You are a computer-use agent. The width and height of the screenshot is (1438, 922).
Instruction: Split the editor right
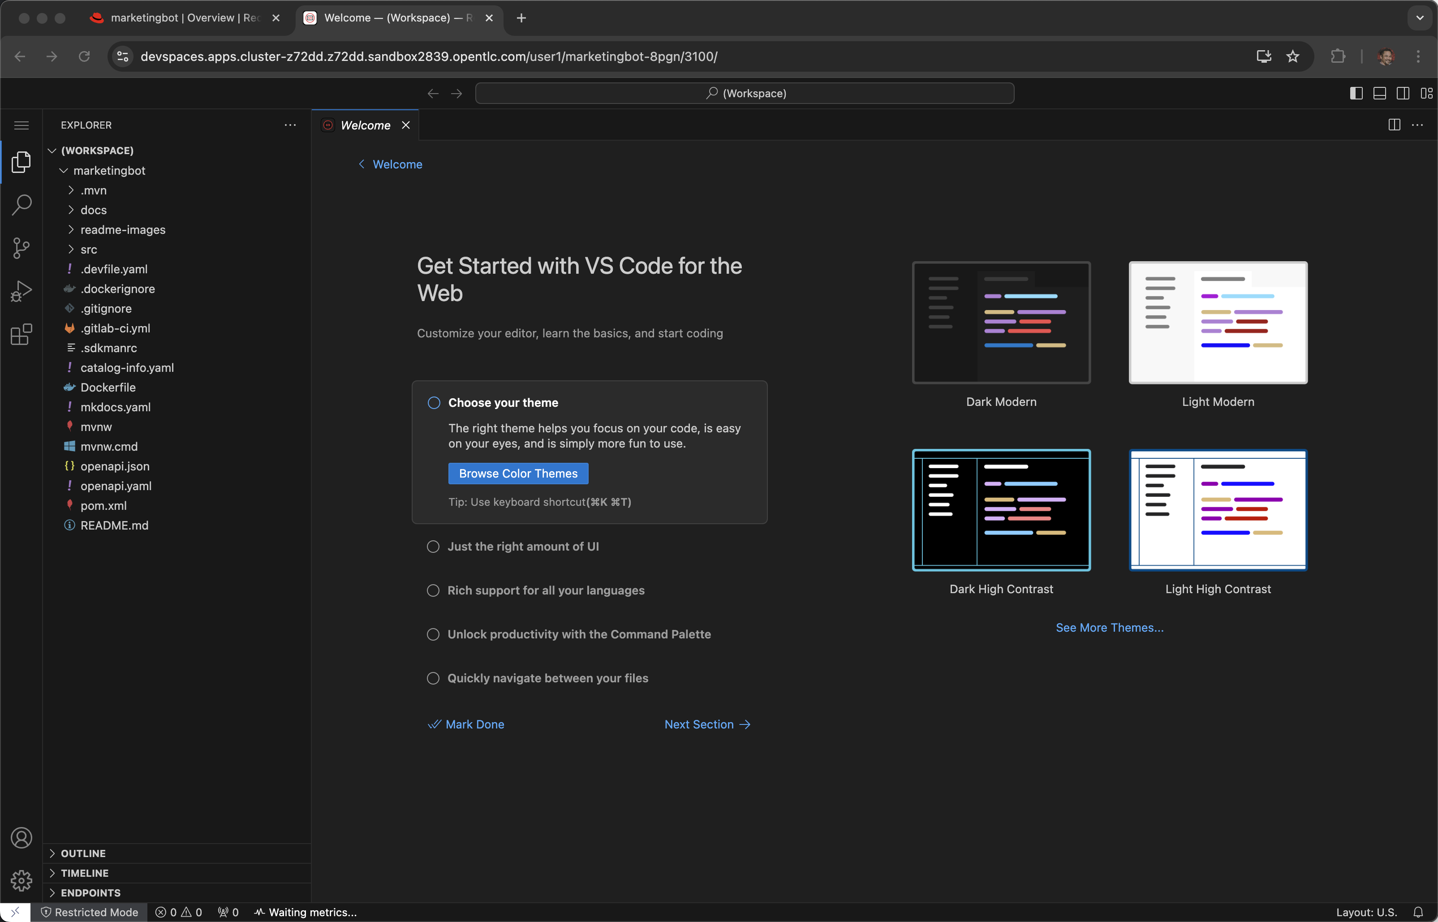pyautogui.click(x=1394, y=125)
